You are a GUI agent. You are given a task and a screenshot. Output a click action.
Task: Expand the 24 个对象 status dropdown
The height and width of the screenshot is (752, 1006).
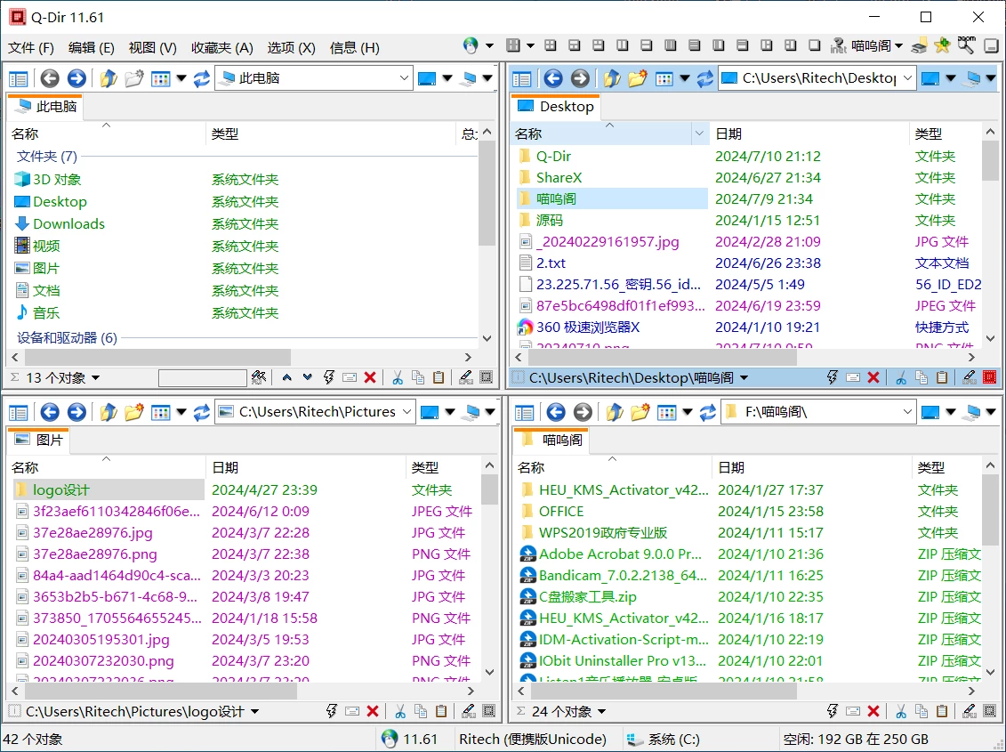click(x=601, y=711)
